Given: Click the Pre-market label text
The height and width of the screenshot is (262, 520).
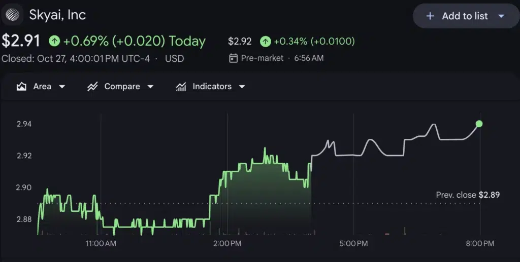Looking at the screenshot, I should [262, 58].
